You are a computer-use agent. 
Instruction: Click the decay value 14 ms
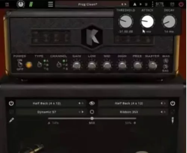point(169,32)
